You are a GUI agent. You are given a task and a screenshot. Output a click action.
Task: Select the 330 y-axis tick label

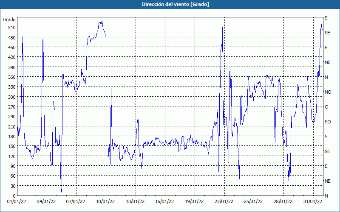[12, 87]
